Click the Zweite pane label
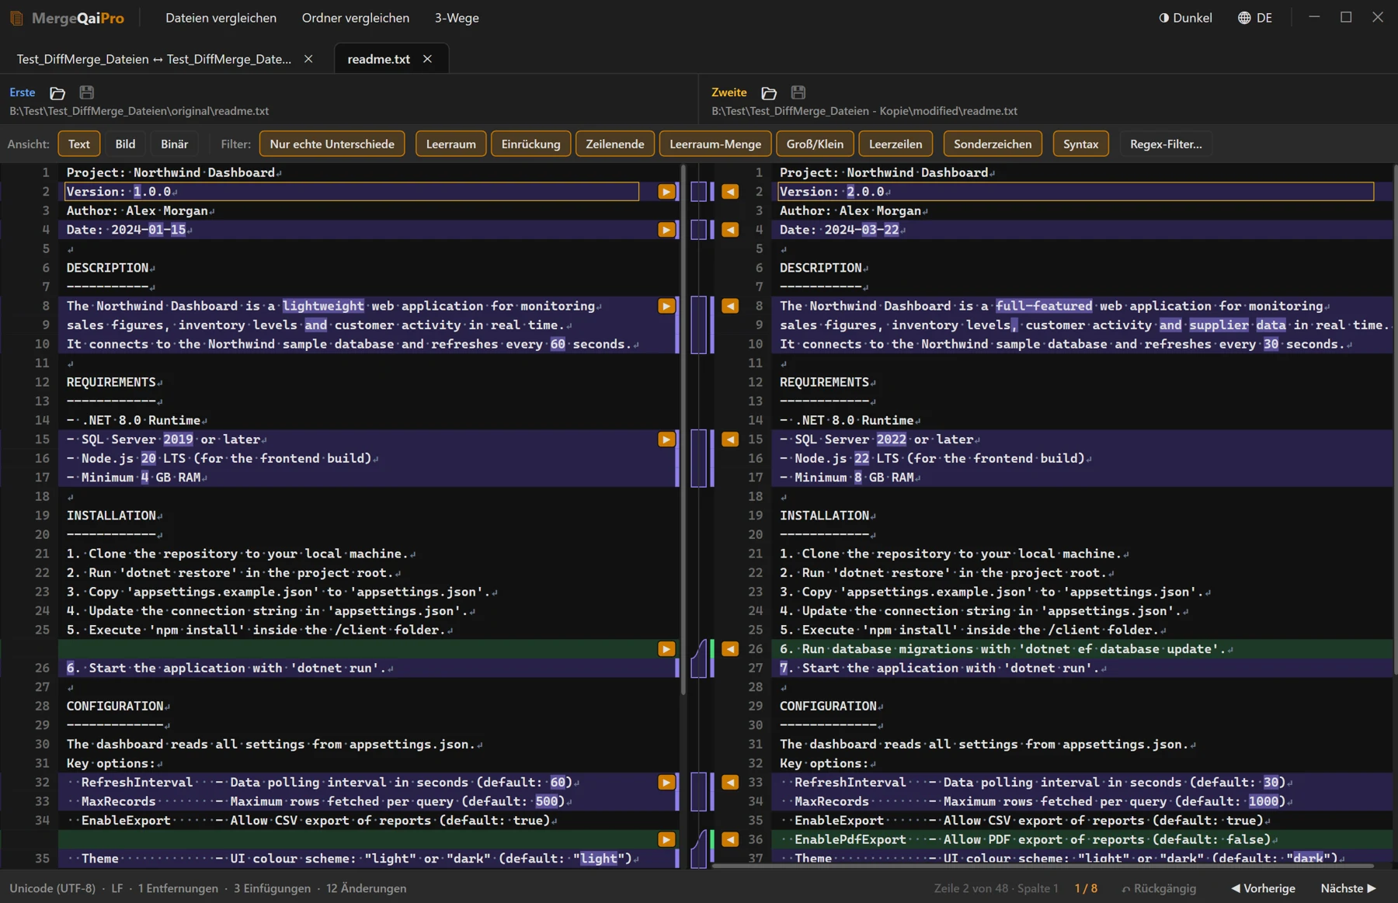This screenshot has height=903, width=1398. click(x=729, y=92)
